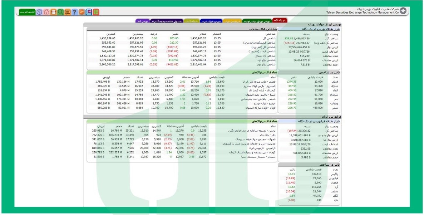Click the شاخص های منتخب section header

(x=182, y=29)
